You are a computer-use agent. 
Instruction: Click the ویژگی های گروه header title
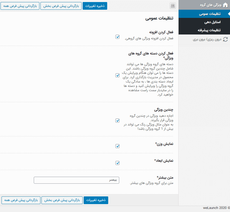click(x=211, y=5)
